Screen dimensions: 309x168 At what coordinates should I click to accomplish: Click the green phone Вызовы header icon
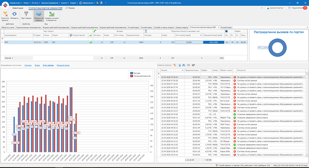coord(95,31)
